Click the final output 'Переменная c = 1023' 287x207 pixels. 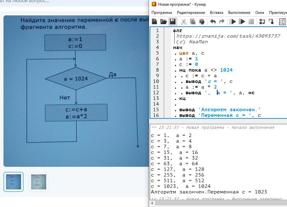point(237,192)
